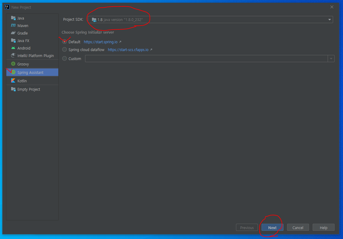This screenshot has width=343, height=239.
Task: Click the SDK folder icon in Project SDK field
Action: 94,20
